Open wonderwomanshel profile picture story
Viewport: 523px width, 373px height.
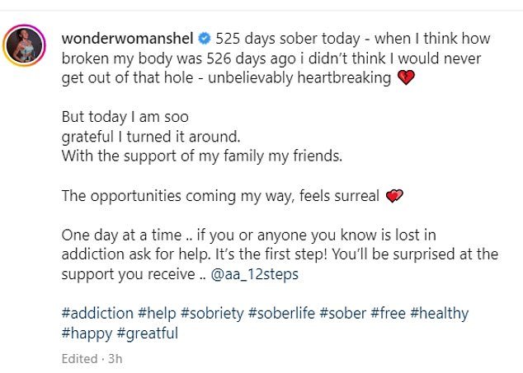(25, 45)
